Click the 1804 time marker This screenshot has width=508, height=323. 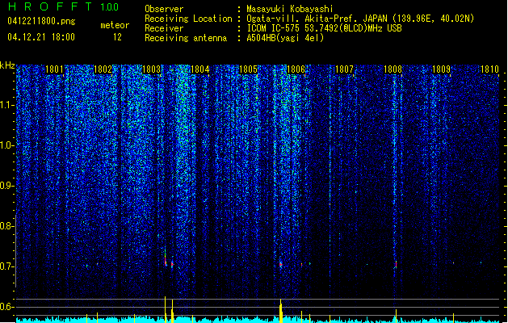coord(200,69)
